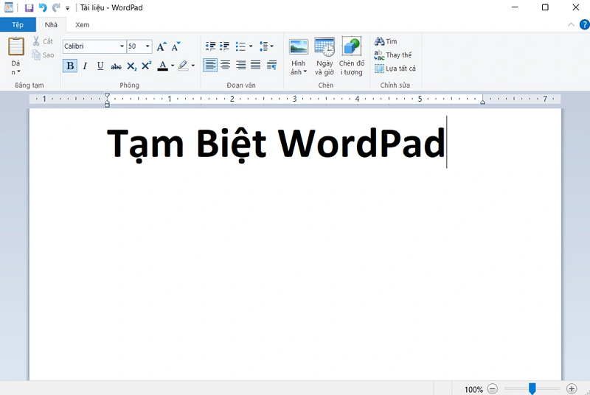Viewport: 590px width, 395px height.
Task: Zoom in with the plus button
Action: 572,388
